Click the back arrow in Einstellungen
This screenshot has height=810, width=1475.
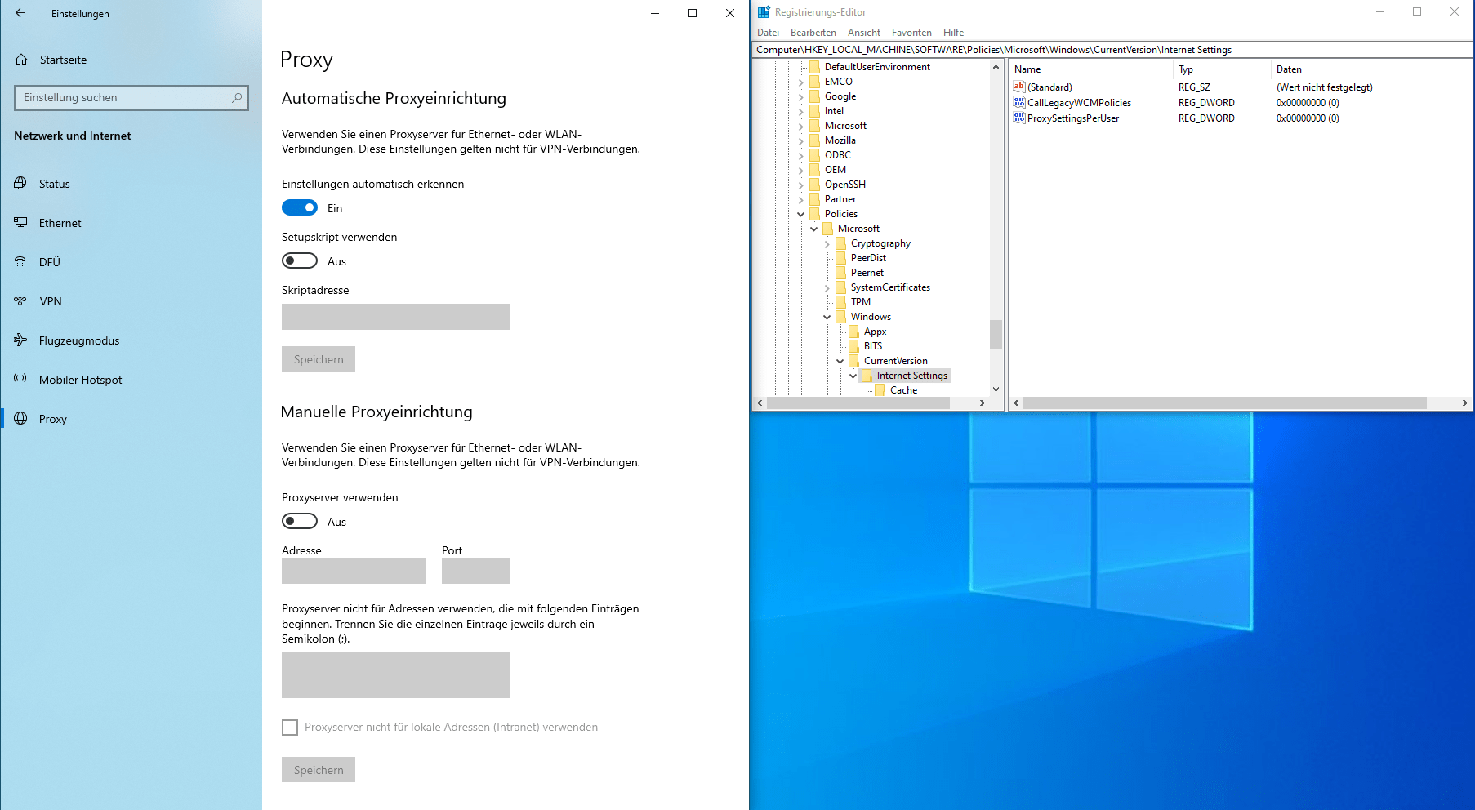pyautogui.click(x=20, y=13)
